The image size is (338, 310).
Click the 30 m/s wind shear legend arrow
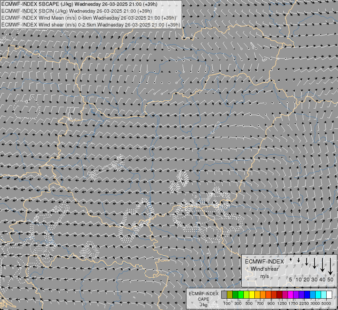click(x=315, y=263)
